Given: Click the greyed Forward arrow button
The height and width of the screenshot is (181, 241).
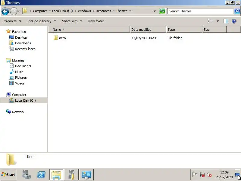Looking at the screenshot, I should 14,11.
